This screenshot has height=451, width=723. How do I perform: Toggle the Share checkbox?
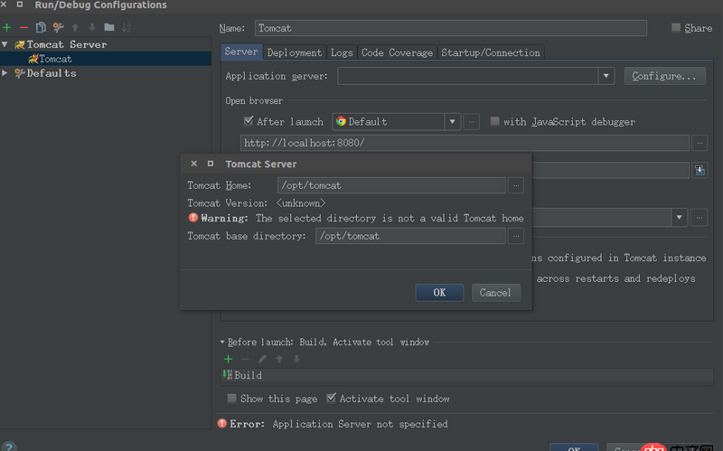pos(676,28)
